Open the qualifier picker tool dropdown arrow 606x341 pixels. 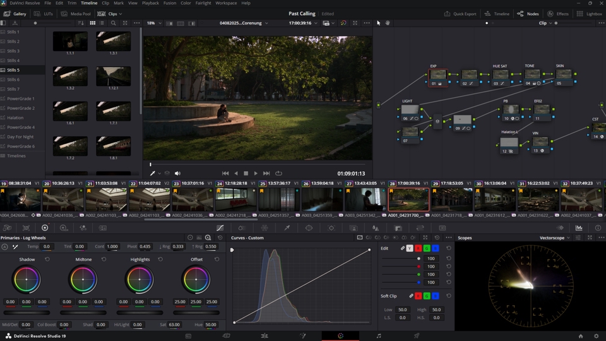(159, 174)
